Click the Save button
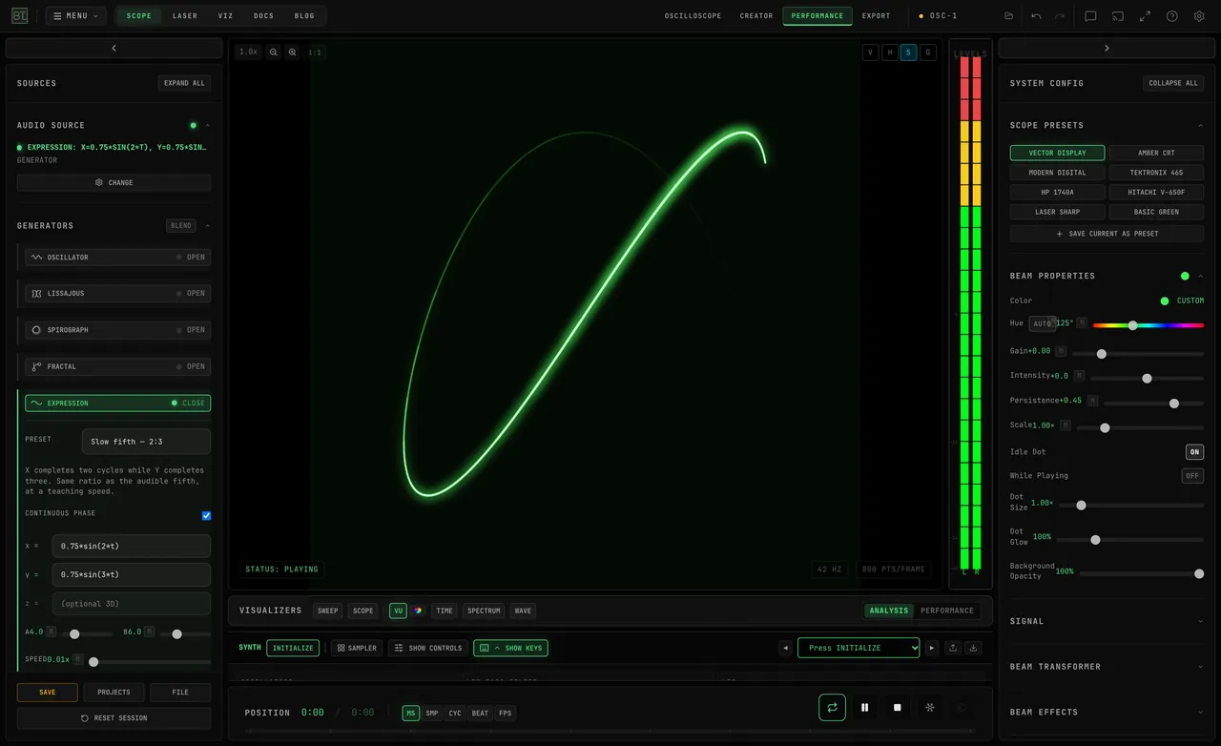1221x746 pixels. [x=48, y=693]
